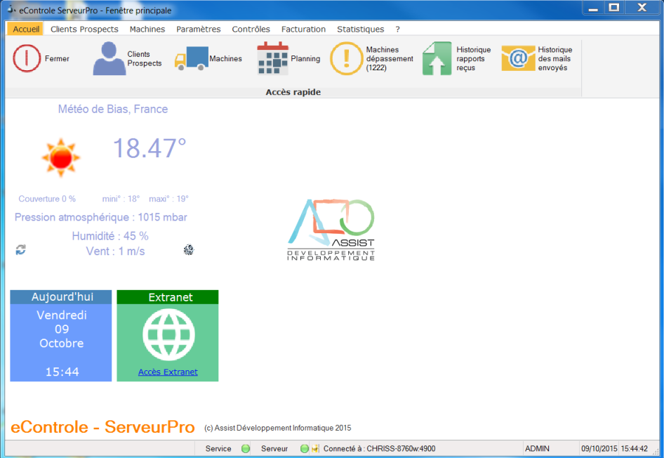Screen dimensions: 664x458
Task: Click the Extranet tile header
Action: [168, 297]
